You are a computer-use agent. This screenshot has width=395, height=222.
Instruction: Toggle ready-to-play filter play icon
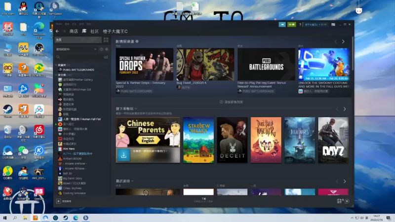107,49
